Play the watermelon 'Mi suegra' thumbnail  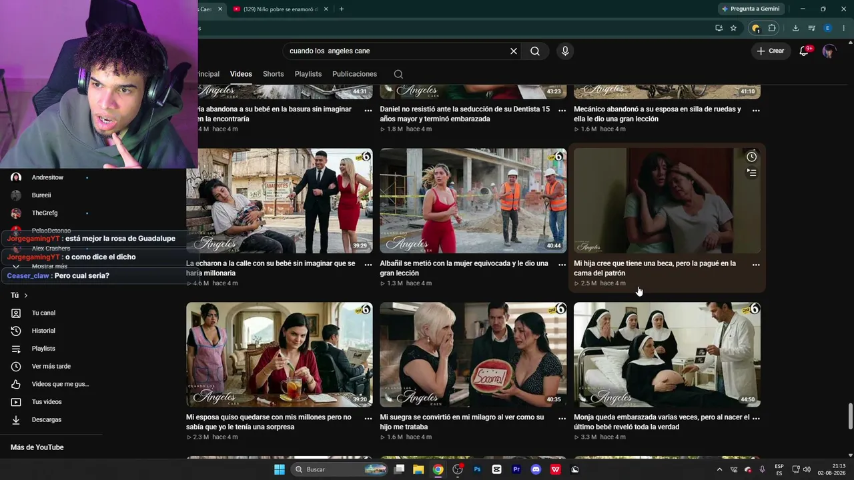[x=473, y=355]
